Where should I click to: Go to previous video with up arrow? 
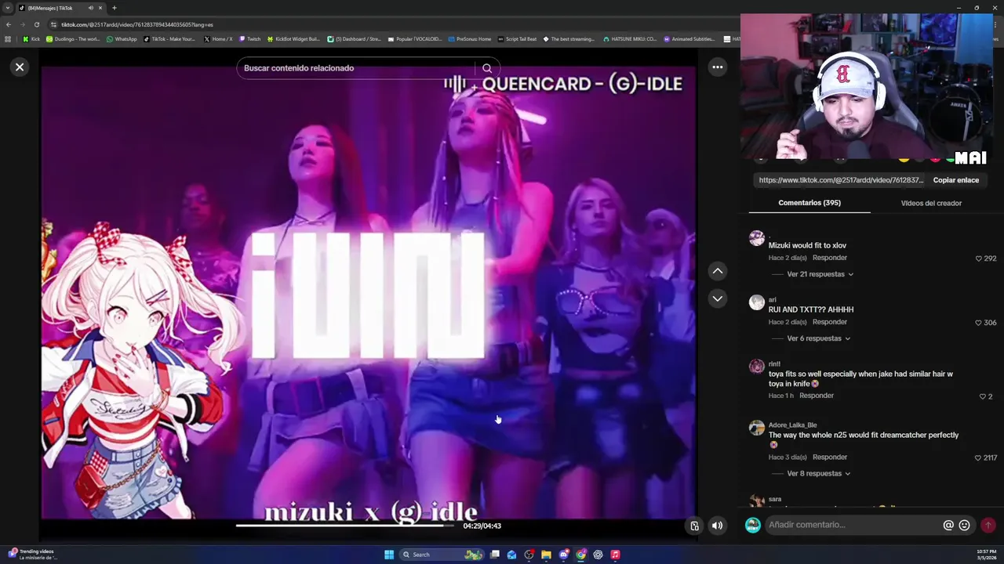tap(717, 271)
